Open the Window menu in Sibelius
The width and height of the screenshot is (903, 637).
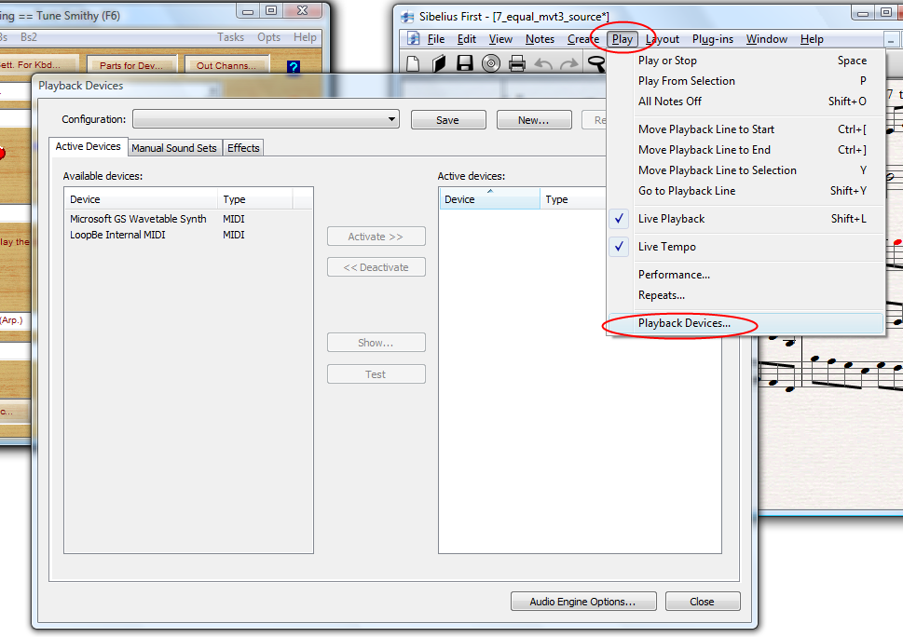(x=767, y=39)
